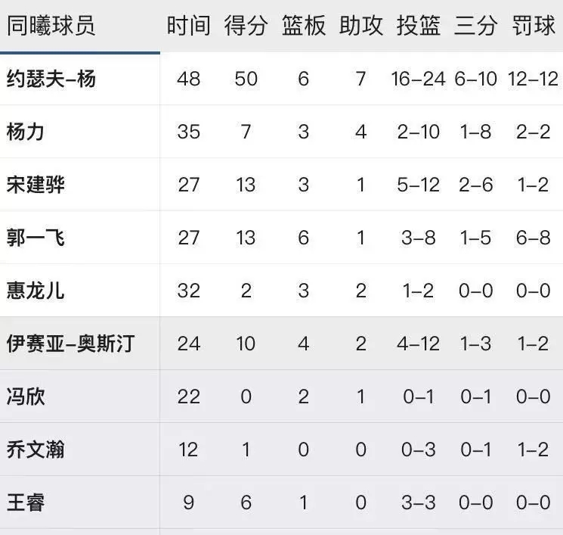Image resolution: width=563 pixels, height=535 pixels.
Task: Click 约瑟夫-杨's 50 points cell
Action: (246, 79)
